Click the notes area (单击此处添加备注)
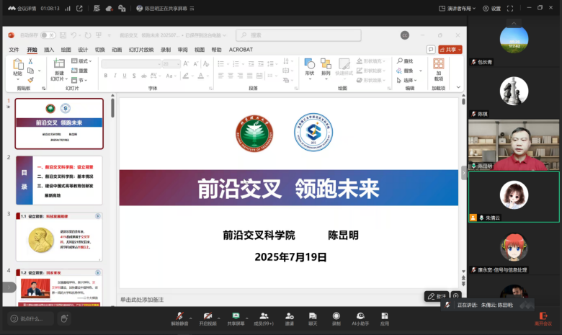This screenshot has height=335, width=562. tap(142, 300)
